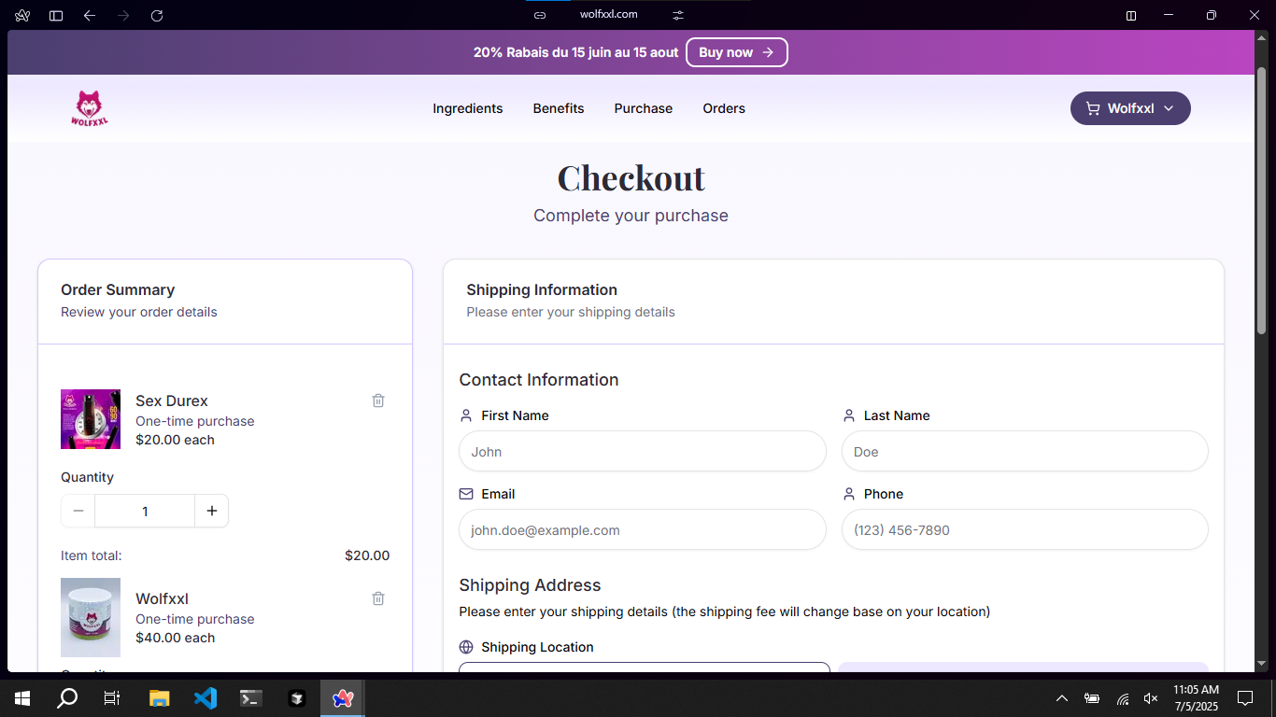Click the '$40.00 each' price text
The height and width of the screenshot is (717, 1276).
(175, 638)
